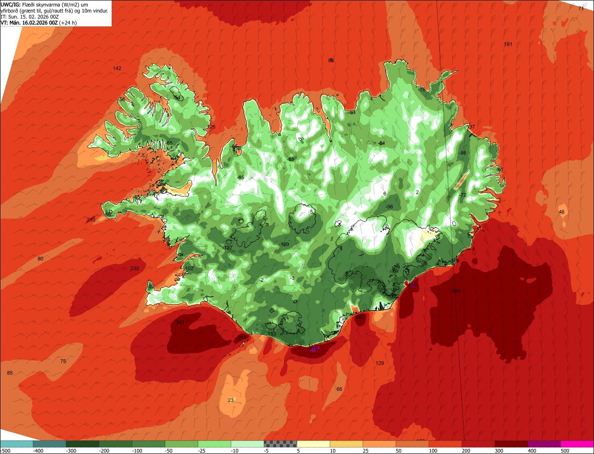Viewport: 594px width, 454px height.
Task: Pick the -25 to -10 light green swatch
Action: (214, 444)
